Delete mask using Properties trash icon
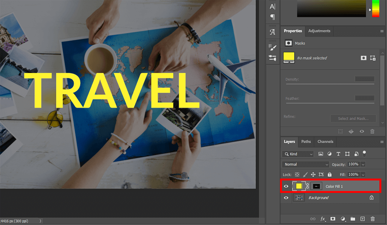The image size is (387, 225). point(372,131)
